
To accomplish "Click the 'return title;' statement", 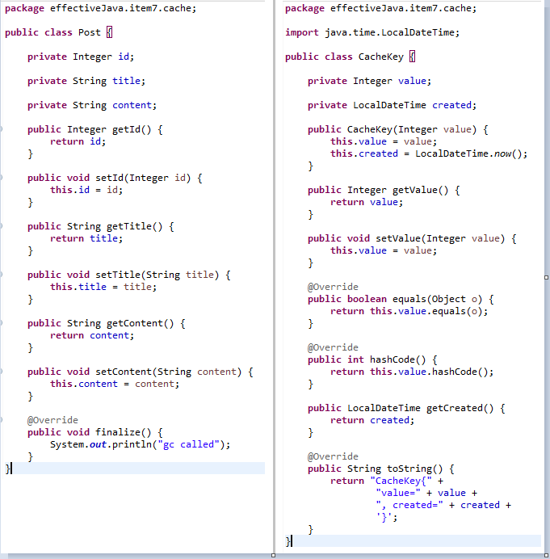I will point(86,238).
